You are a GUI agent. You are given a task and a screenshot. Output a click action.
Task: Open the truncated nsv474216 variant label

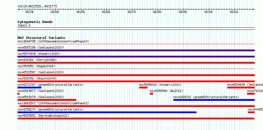[x=255, y=91]
